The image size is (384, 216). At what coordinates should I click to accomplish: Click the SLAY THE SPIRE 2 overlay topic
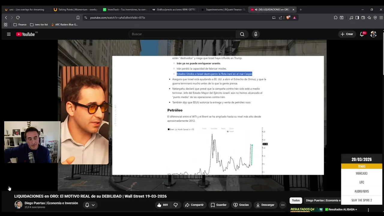coord(361,200)
